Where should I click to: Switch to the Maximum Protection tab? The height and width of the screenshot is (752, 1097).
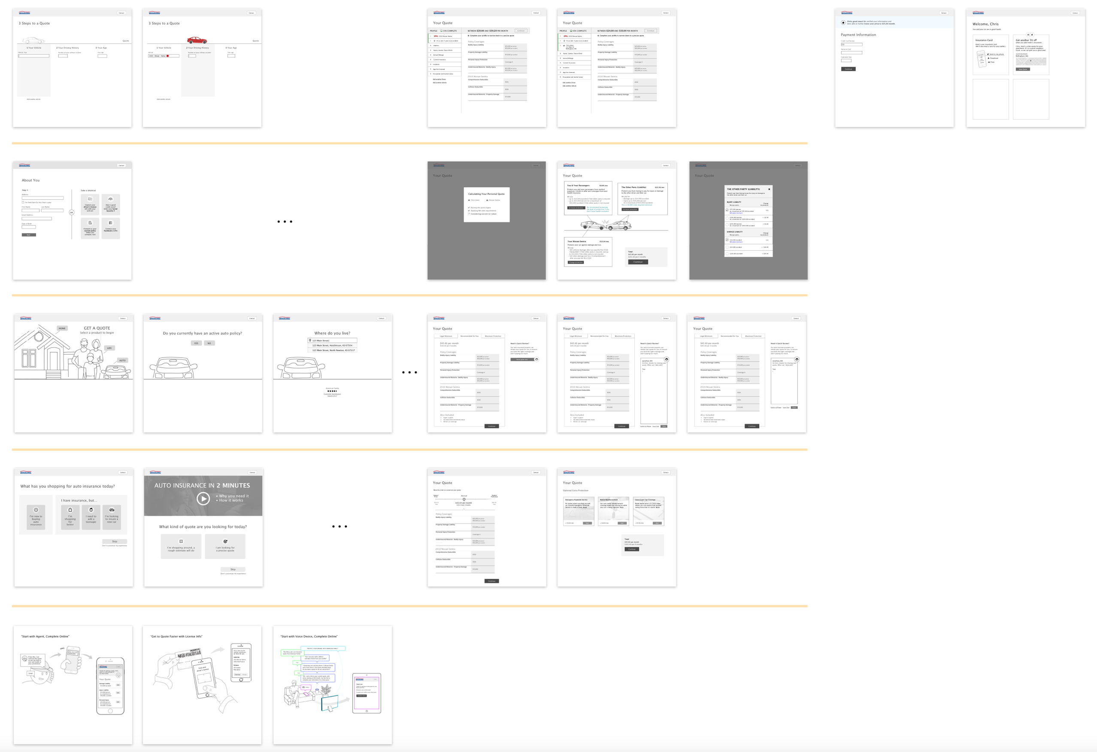click(493, 336)
